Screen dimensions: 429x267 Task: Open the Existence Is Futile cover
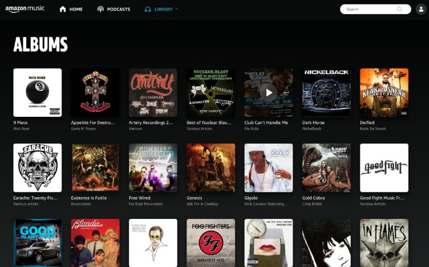pyautogui.click(x=95, y=168)
